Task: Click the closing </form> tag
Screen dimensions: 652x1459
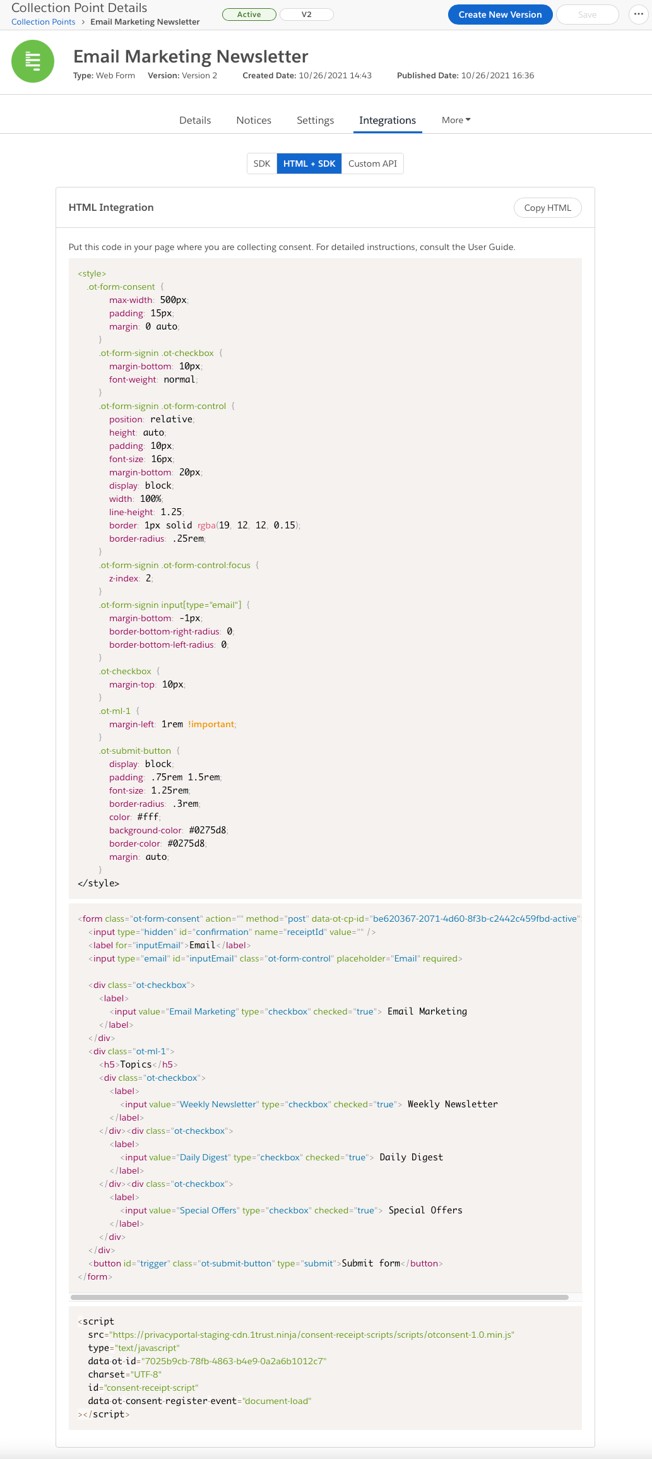Action: [x=95, y=1277]
